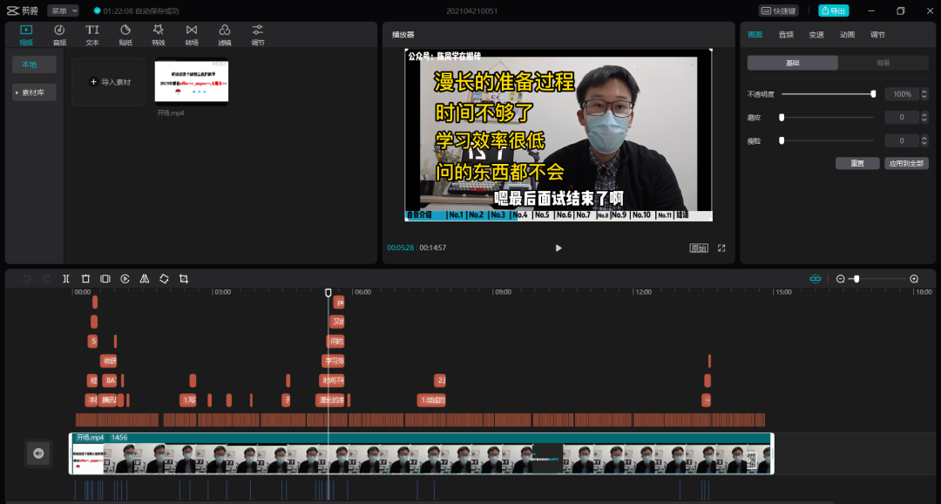Image resolution: width=941 pixels, height=504 pixels.
Task: Mute the main video track
Action: click(38, 453)
